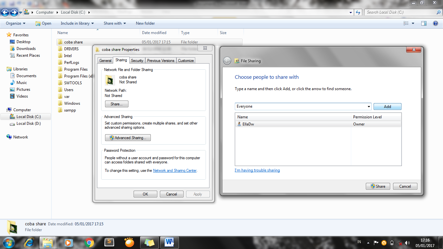
Task: Select the DRIVERS folder
Action: coord(71,49)
